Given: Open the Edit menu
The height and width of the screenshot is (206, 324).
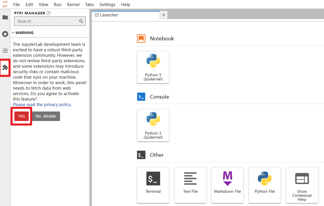Looking at the screenshot, I should coord(29,5).
